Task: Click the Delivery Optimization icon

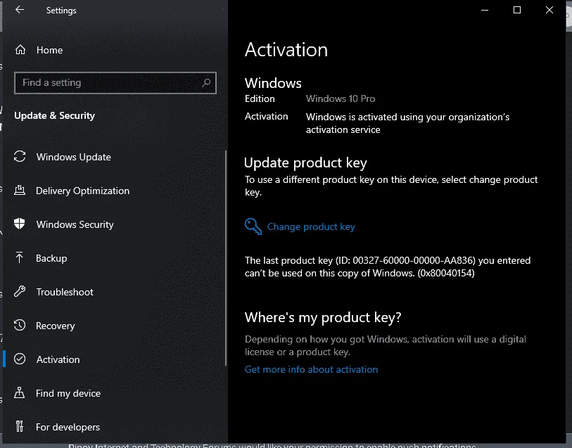Action: pos(20,190)
